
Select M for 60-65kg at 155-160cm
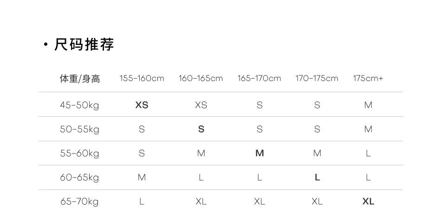[142, 177]
